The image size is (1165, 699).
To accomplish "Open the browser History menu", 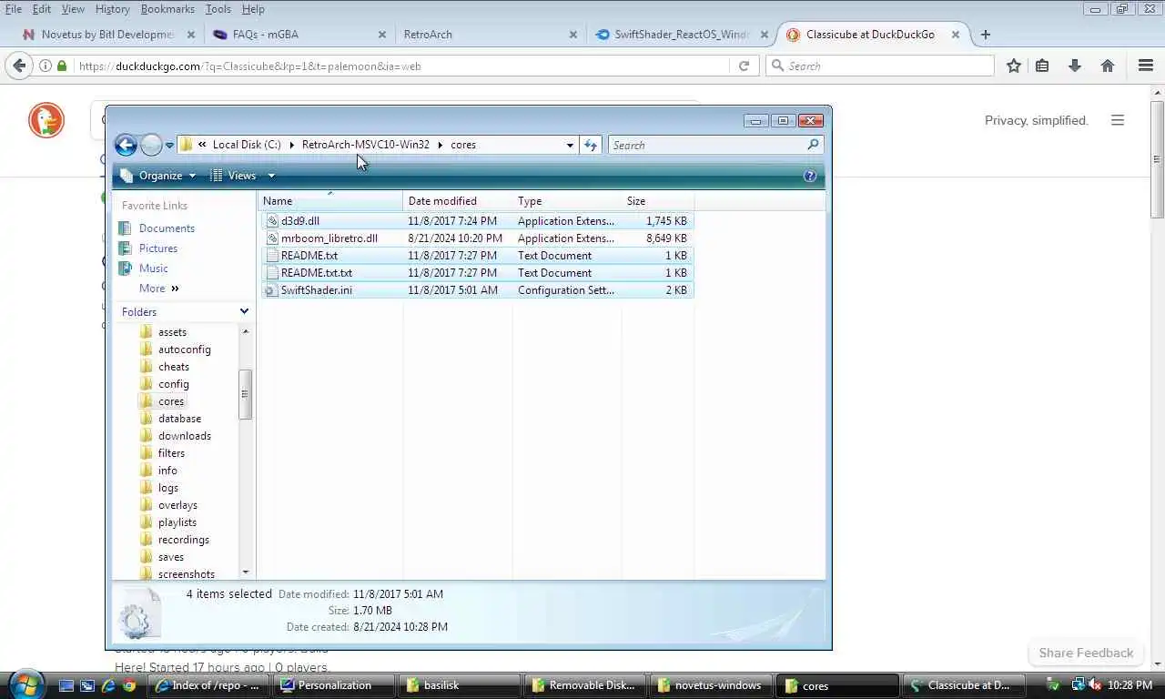I will 113,9.
